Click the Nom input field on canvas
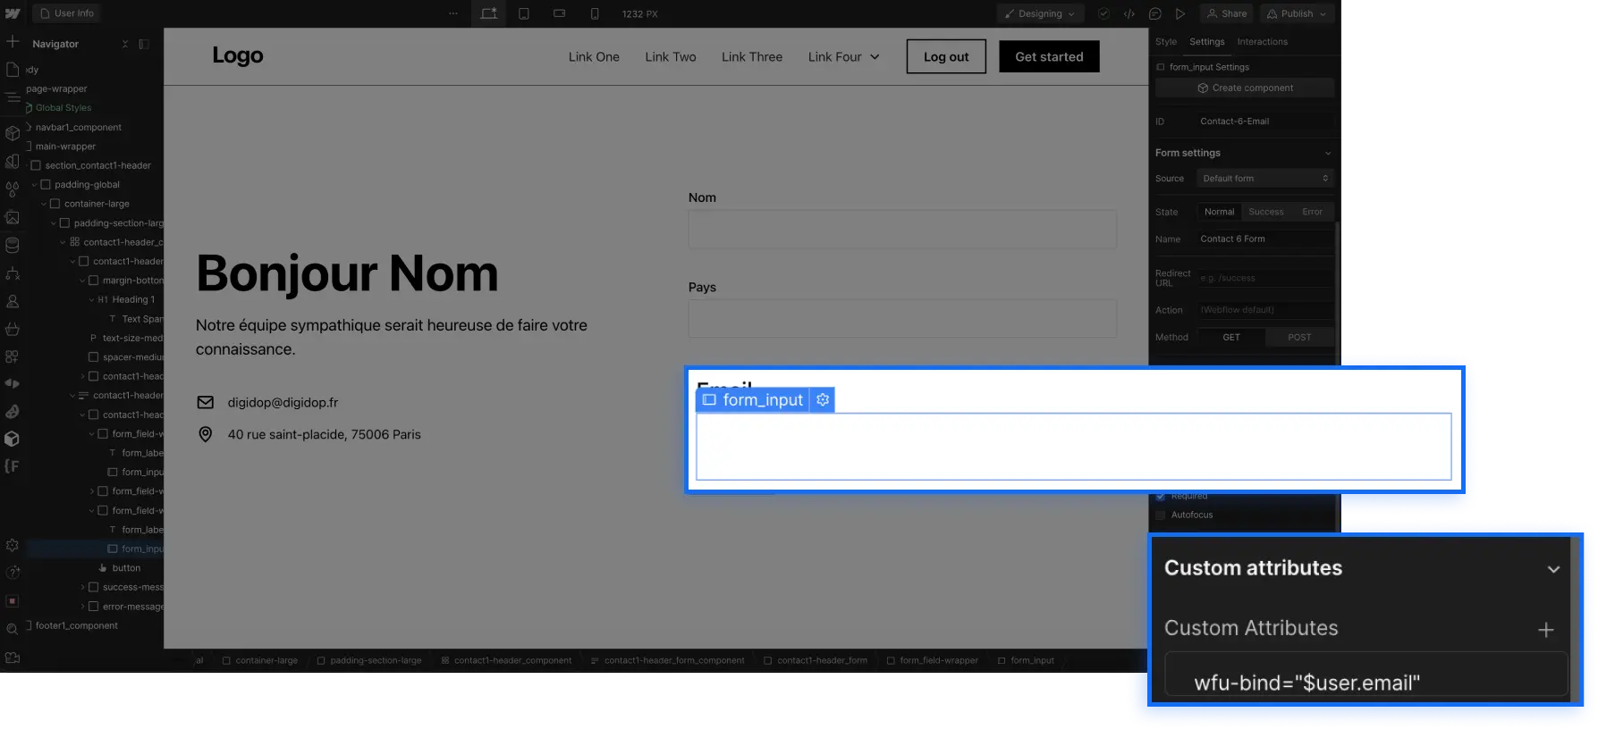1598x729 pixels. [902, 229]
